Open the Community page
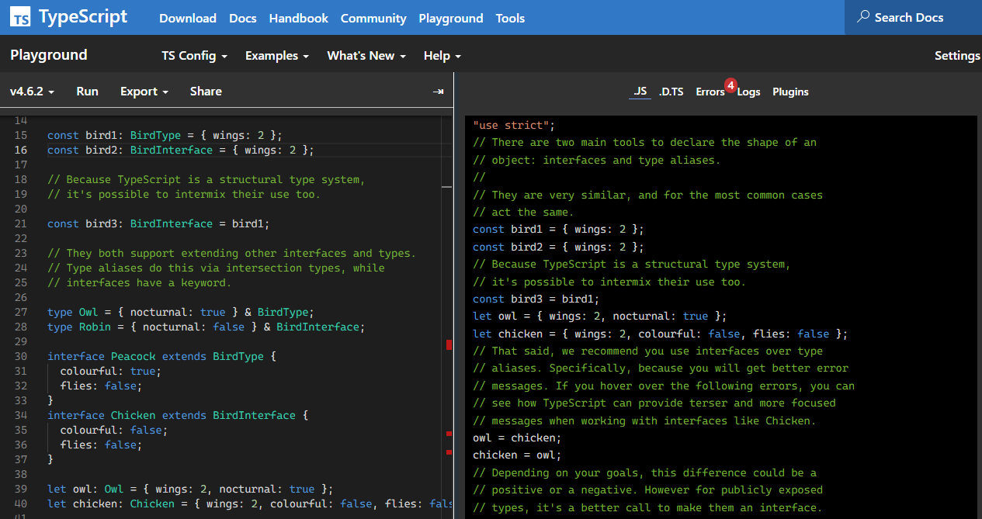Viewport: 982px width, 519px height. click(373, 18)
